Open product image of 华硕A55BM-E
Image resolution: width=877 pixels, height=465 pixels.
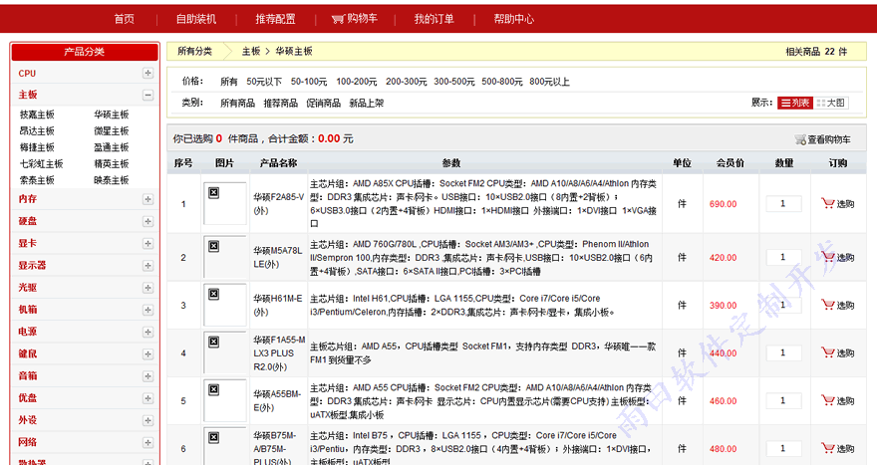[225, 400]
